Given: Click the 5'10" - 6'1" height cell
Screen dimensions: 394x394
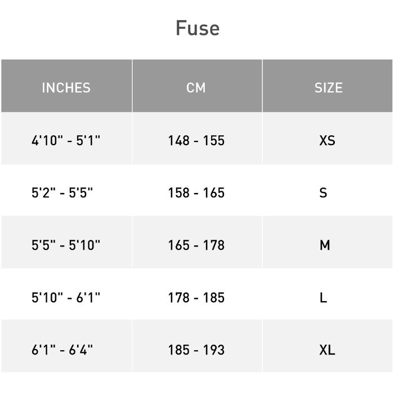Looking at the screenshot, I should click(66, 297).
